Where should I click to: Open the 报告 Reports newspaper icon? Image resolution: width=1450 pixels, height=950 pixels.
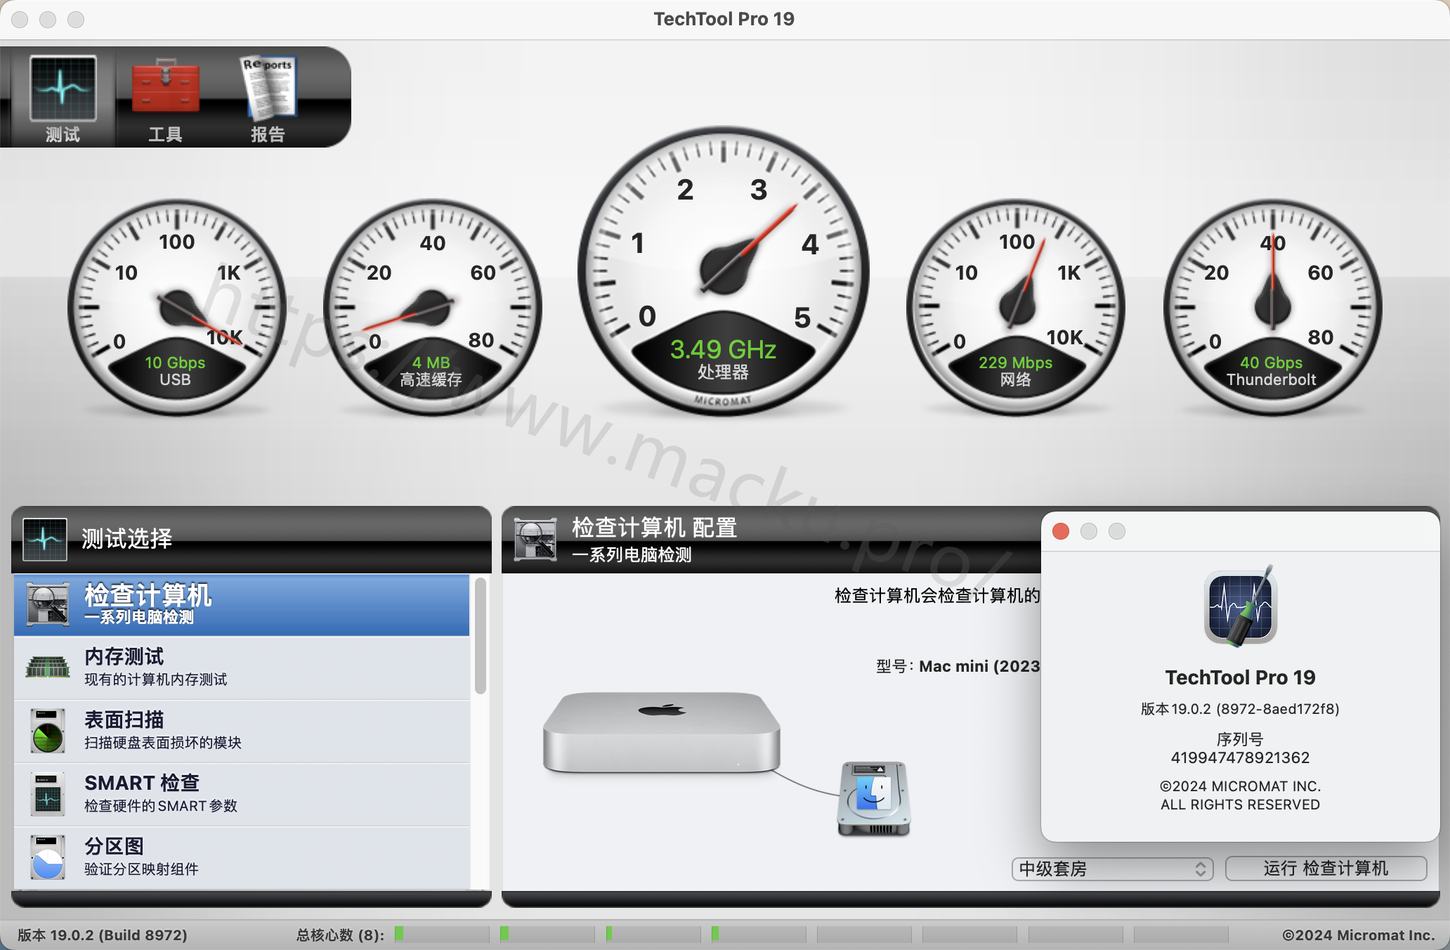268,87
